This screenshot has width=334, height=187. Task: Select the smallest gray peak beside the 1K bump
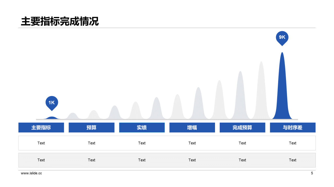coord(73,116)
